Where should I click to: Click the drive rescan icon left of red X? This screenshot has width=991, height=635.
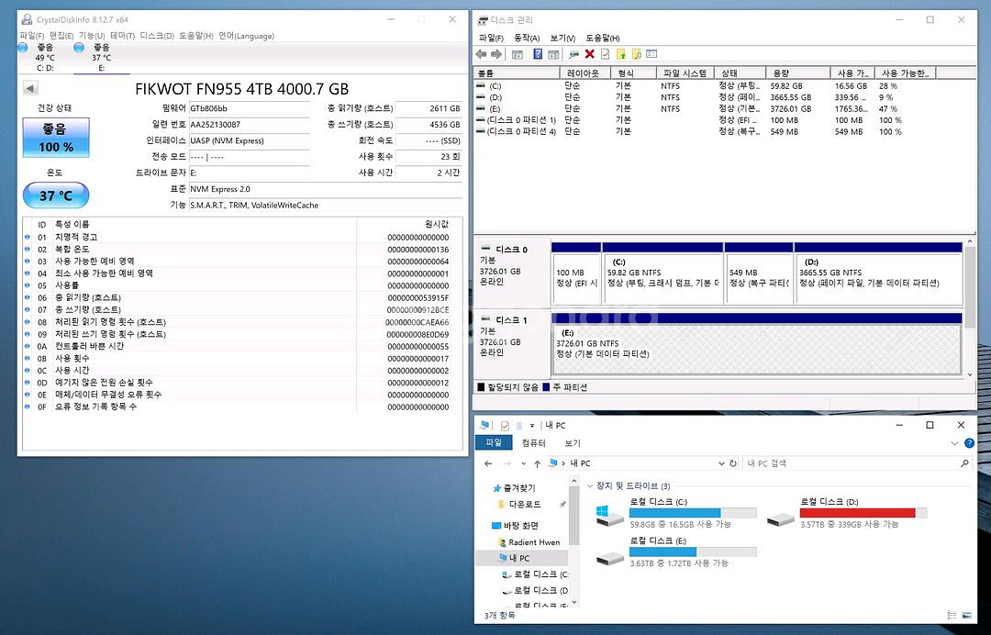click(x=573, y=54)
